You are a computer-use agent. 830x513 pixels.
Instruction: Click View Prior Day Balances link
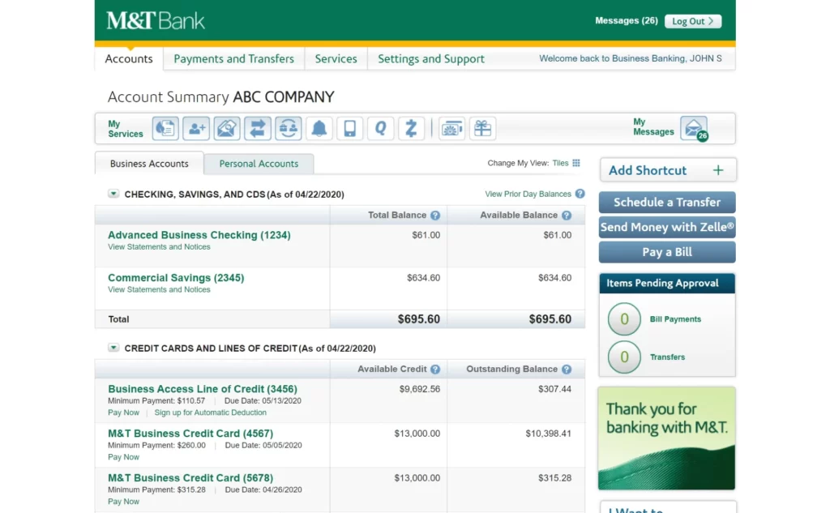pyautogui.click(x=528, y=194)
